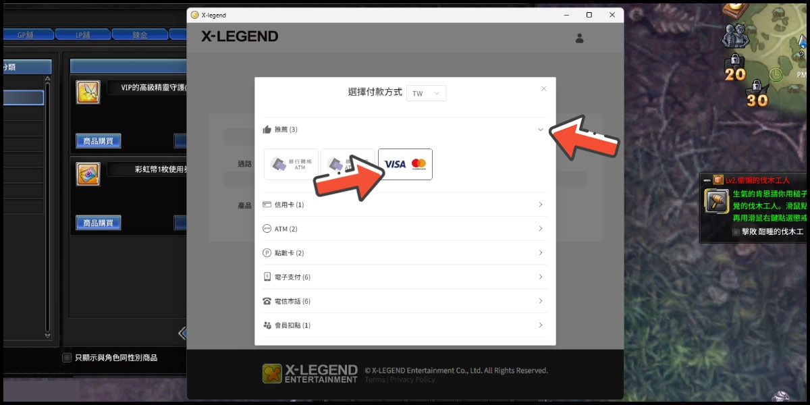Click the locked level 30 icon in game
The image size is (810, 405).
tap(757, 94)
